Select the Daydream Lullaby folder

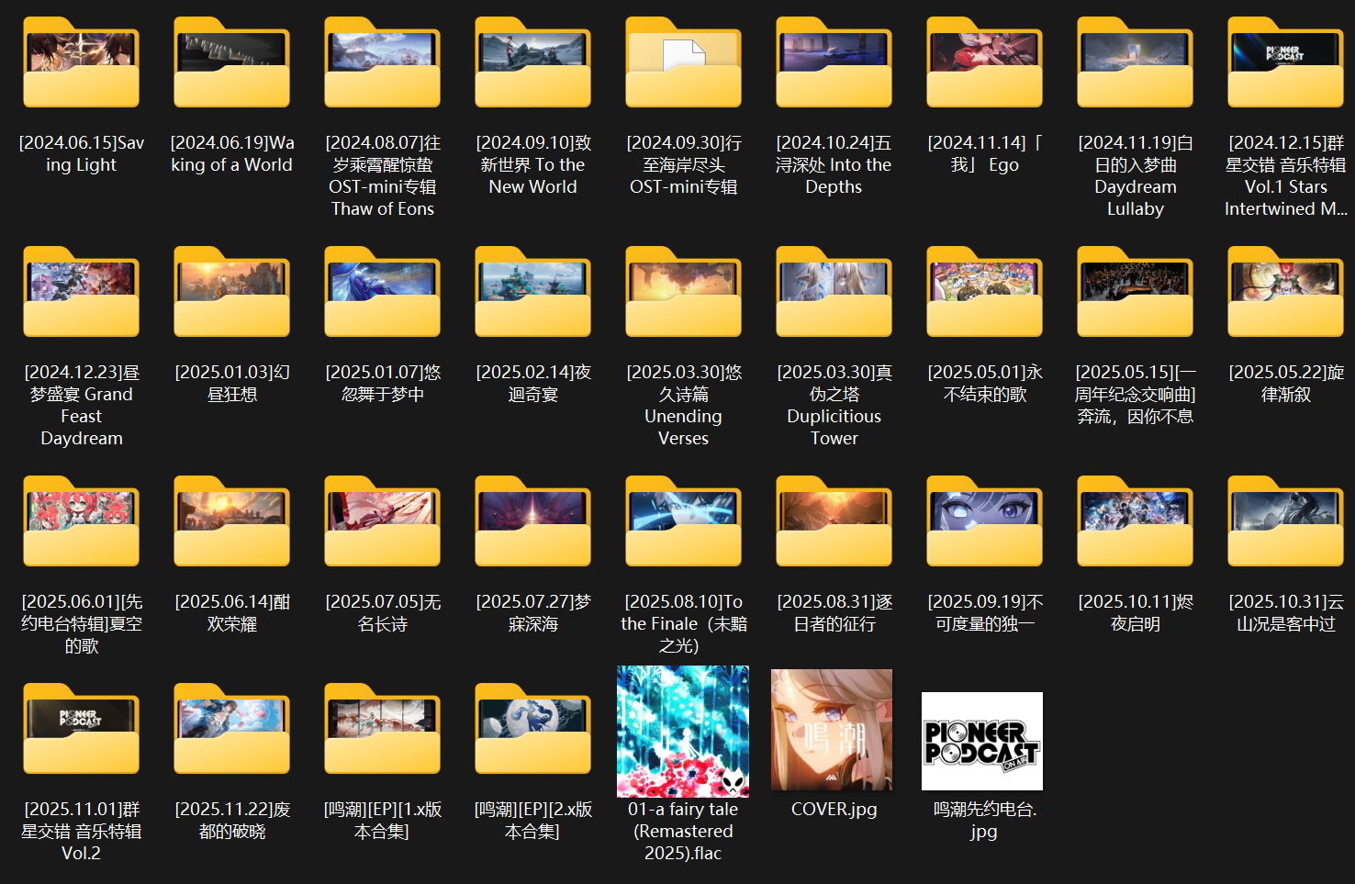tap(1135, 64)
